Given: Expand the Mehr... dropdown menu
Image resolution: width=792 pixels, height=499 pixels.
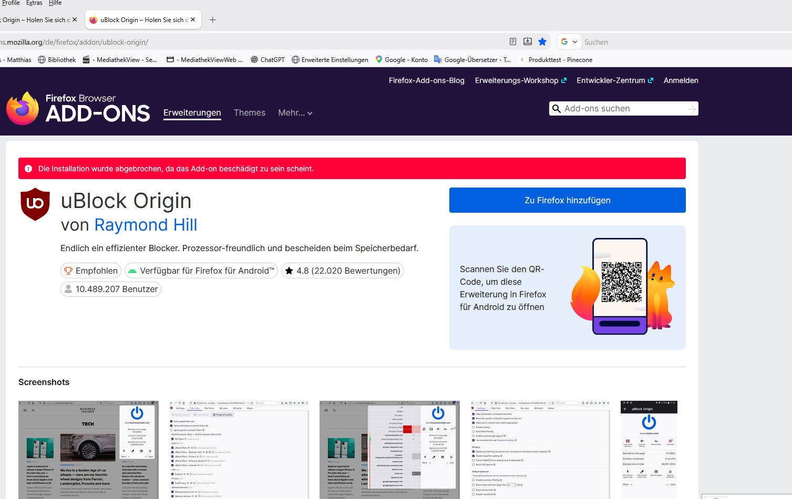Looking at the screenshot, I should pos(295,113).
